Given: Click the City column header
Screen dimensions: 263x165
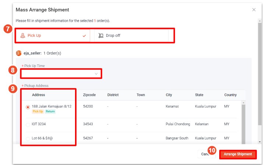Looking at the screenshot, I should tap(169, 95).
